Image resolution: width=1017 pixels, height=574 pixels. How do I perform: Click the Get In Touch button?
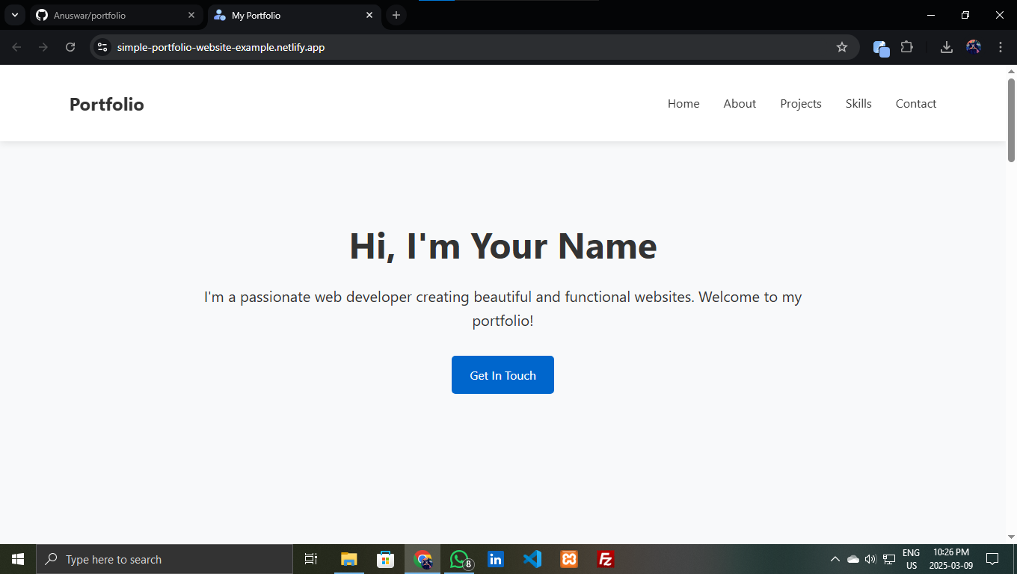coord(503,374)
